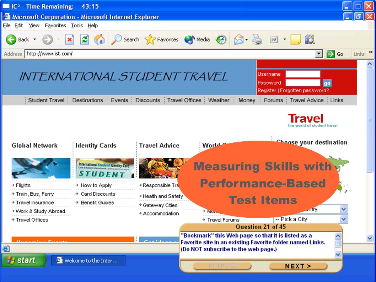Image resolution: width=376 pixels, height=282 pixels.
Task: Click in the Username field
Action: pyautogui.click(x=303, y=74)
